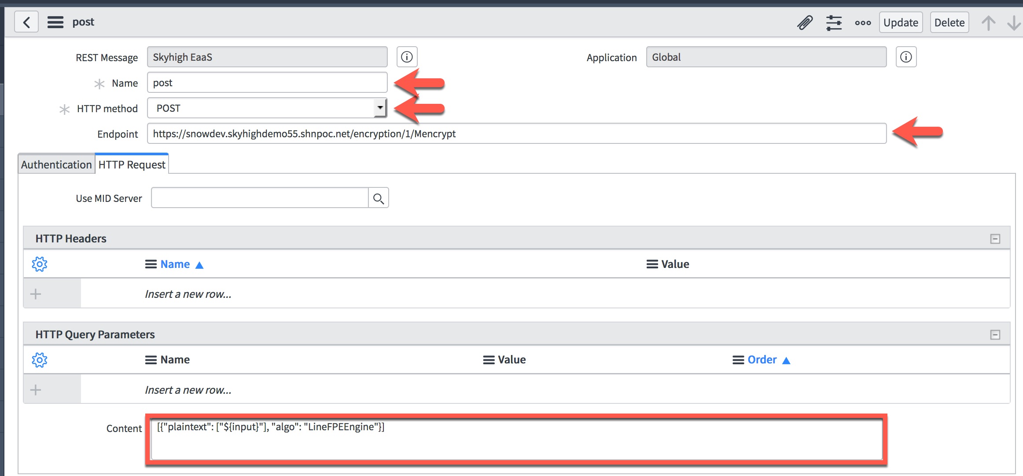Click the Update button

[x=901, y=22]
